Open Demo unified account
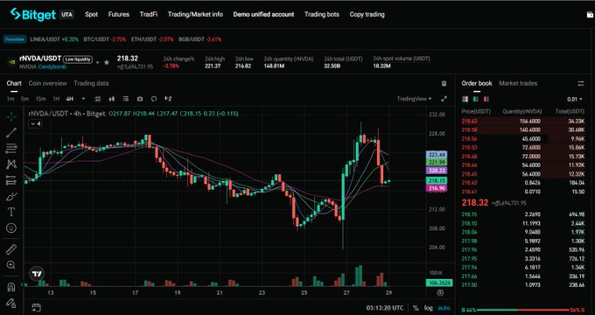The image size is (595, 315). pyautogui.click(x=263, y=14)
